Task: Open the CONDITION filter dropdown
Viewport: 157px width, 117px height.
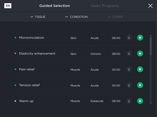Action: (x=76, y=17)
